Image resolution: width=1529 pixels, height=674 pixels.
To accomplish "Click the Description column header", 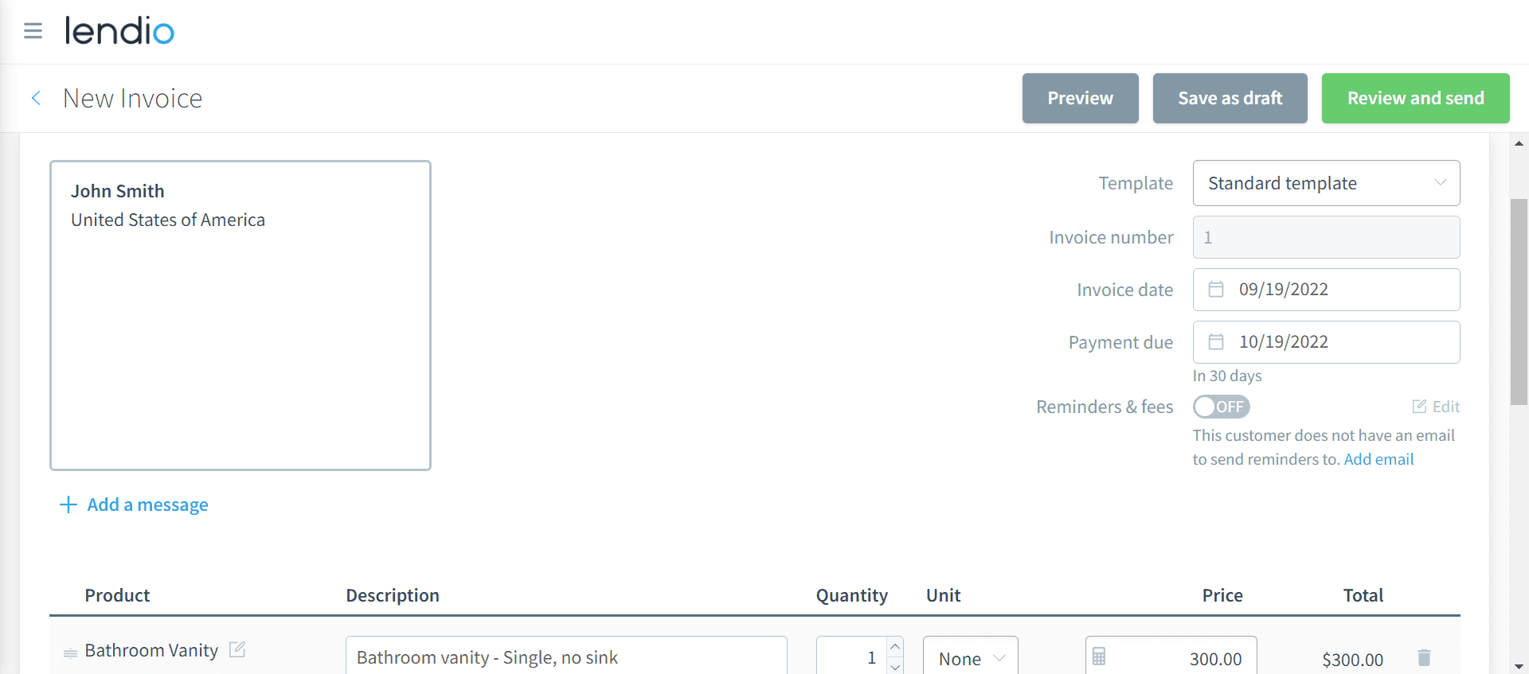I will click(x=393, y=595).
